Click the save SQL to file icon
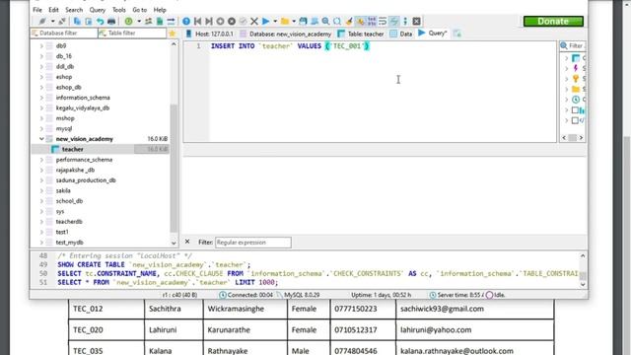 pyautogui.click(x=303, y=22)
